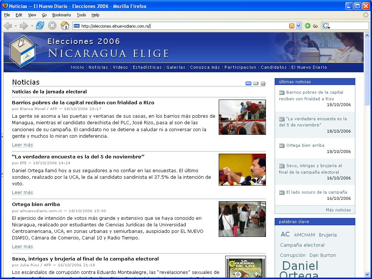
Task: Click the Forward arrow navigation button
Action: click(x=24, y=26)
